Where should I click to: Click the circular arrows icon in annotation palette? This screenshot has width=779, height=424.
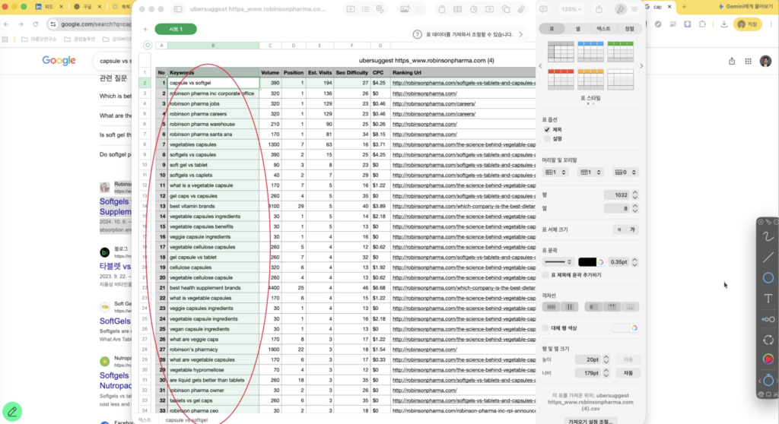[x=768, y=340]
